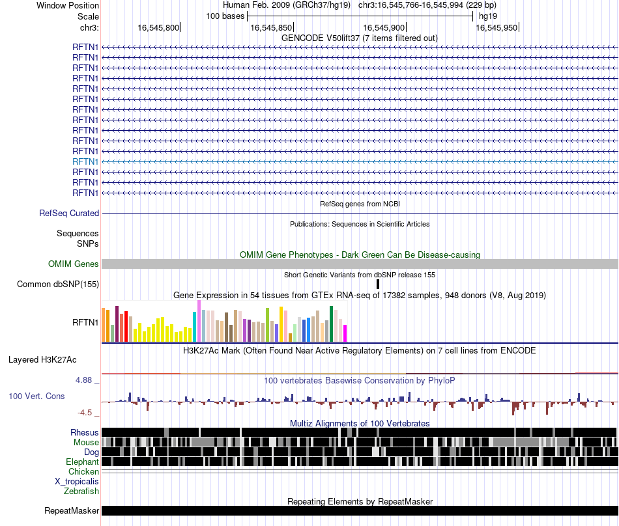Click the chr3: ruler label

(x=89, y=27)
